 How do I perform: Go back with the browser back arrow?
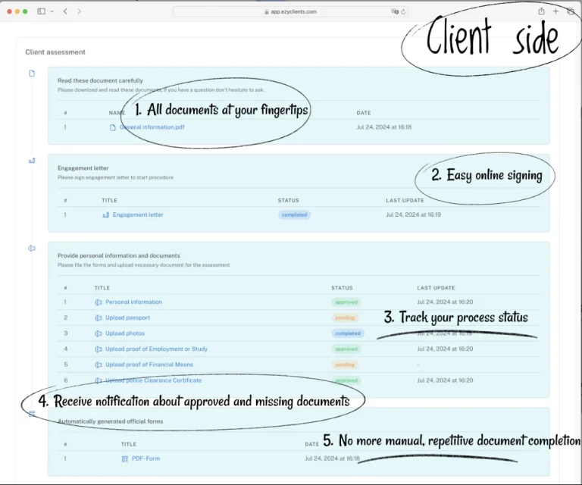pos(65,11)
